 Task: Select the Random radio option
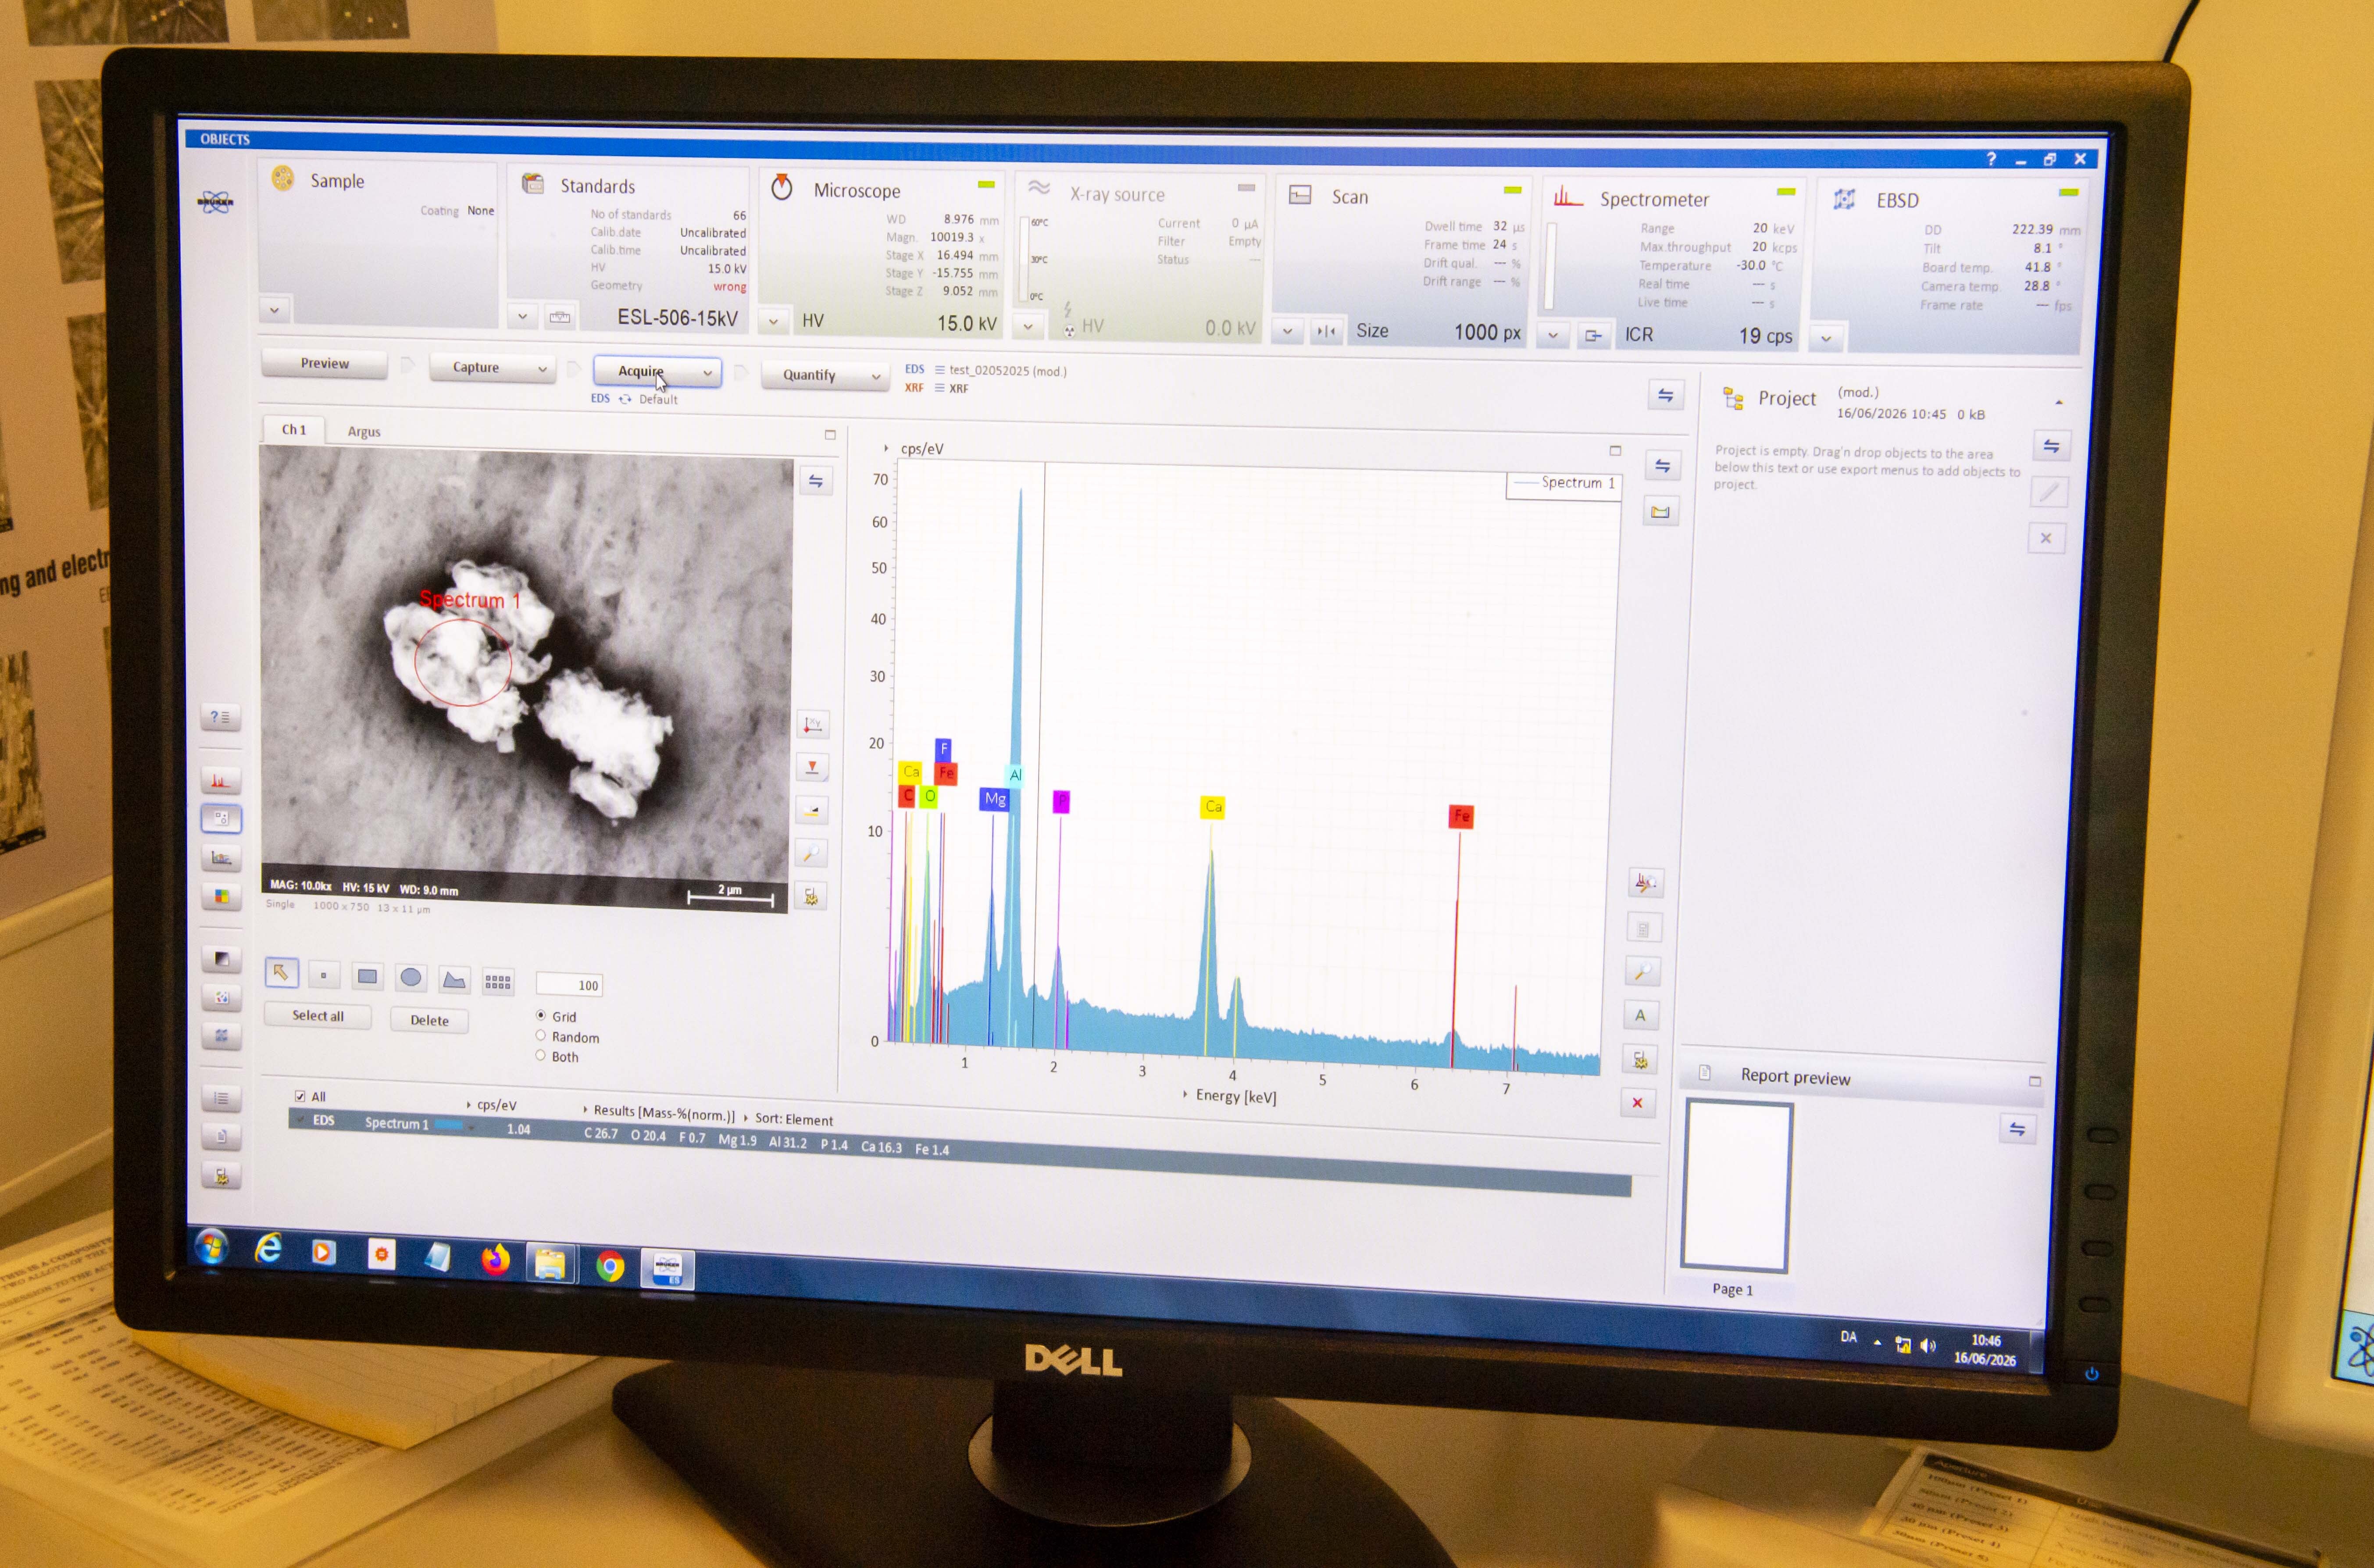point(541,1035)
